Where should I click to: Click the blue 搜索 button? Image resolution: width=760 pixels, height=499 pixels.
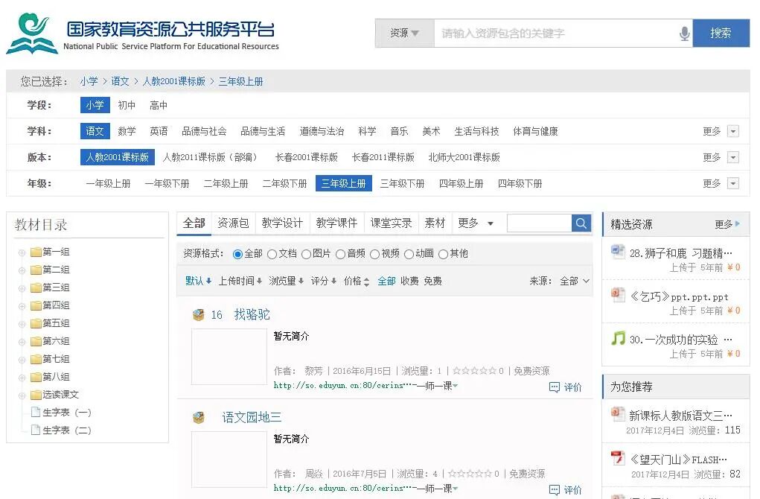click(721, 33)
